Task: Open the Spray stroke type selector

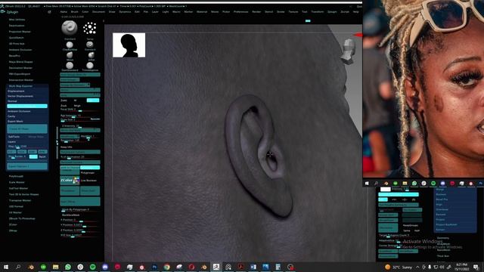Action: (x=90, y=28)
